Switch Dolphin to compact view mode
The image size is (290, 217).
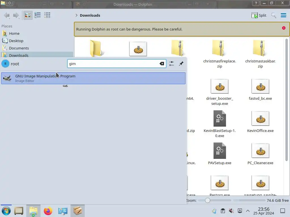(x=38, y=15)
